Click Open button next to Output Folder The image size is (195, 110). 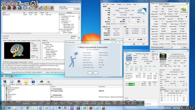pos(78,9)
